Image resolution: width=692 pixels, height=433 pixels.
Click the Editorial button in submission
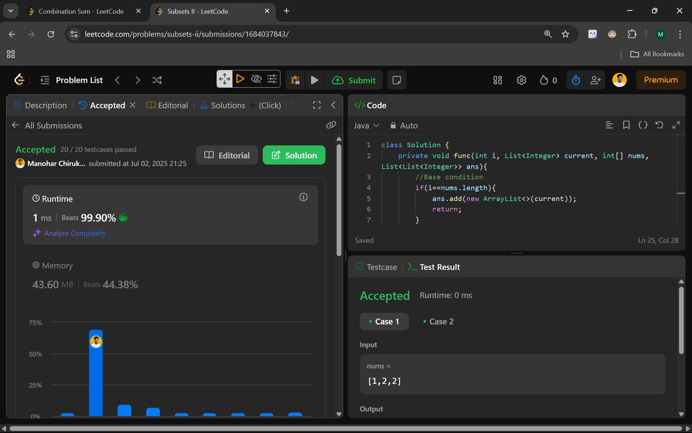[227, 155]
